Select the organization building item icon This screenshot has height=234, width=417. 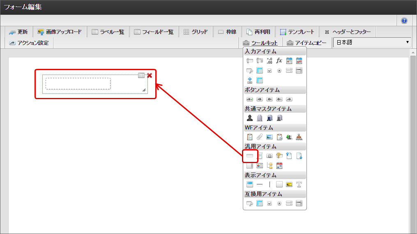(x=260, y=118)
